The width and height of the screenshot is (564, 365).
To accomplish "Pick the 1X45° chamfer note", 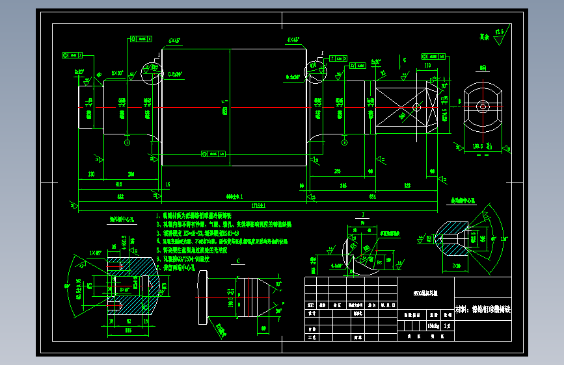I will click(96, 253).
